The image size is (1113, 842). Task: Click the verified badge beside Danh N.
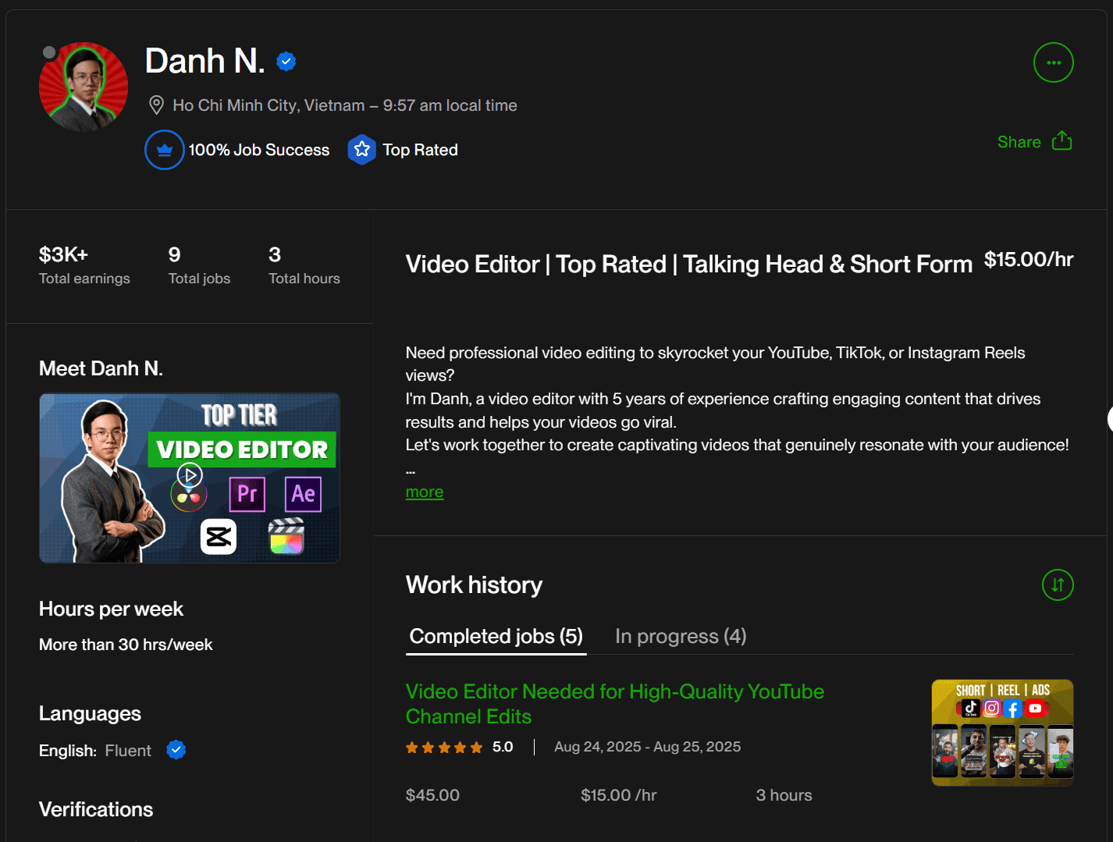[286, 62]
